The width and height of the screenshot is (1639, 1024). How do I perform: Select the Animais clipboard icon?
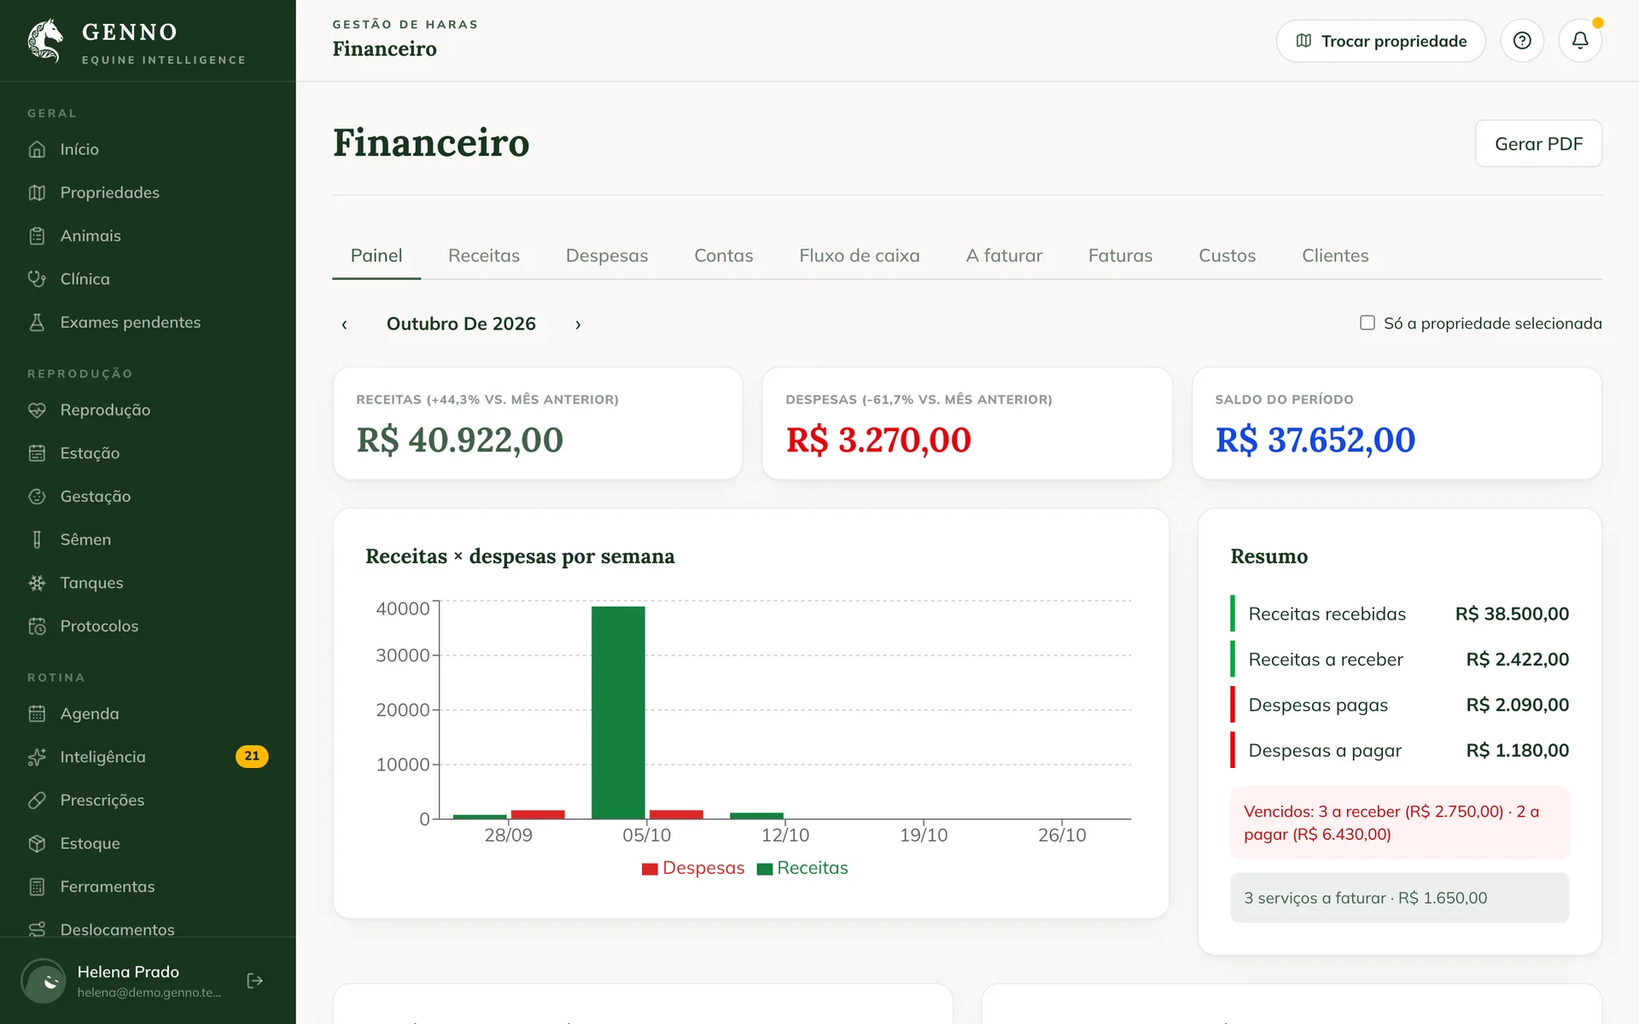(37, 236)
